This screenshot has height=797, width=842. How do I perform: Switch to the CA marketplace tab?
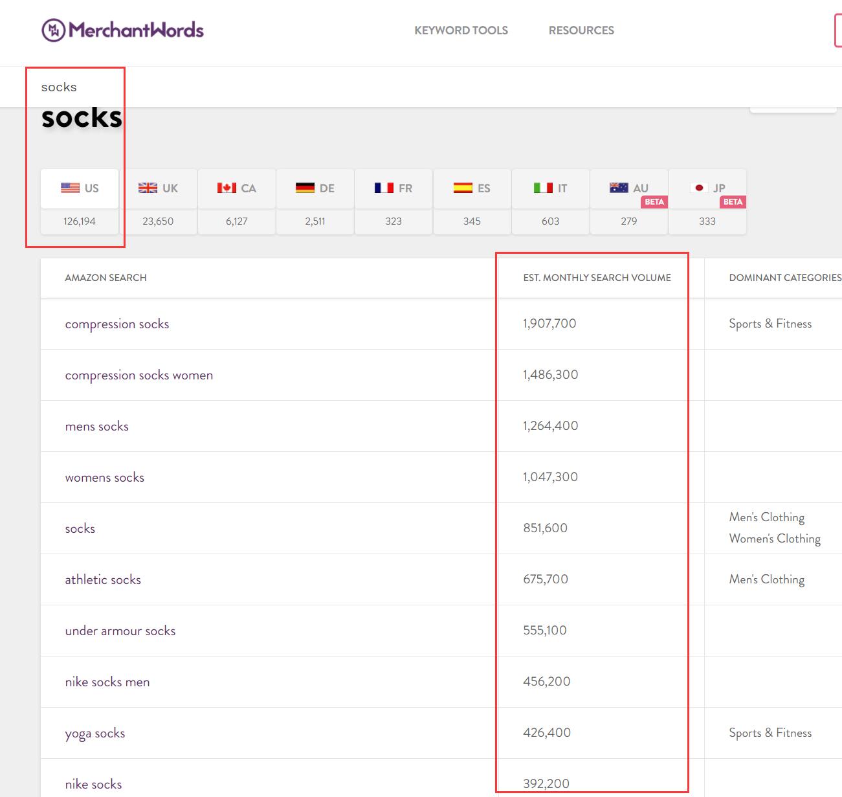(237, 188)
